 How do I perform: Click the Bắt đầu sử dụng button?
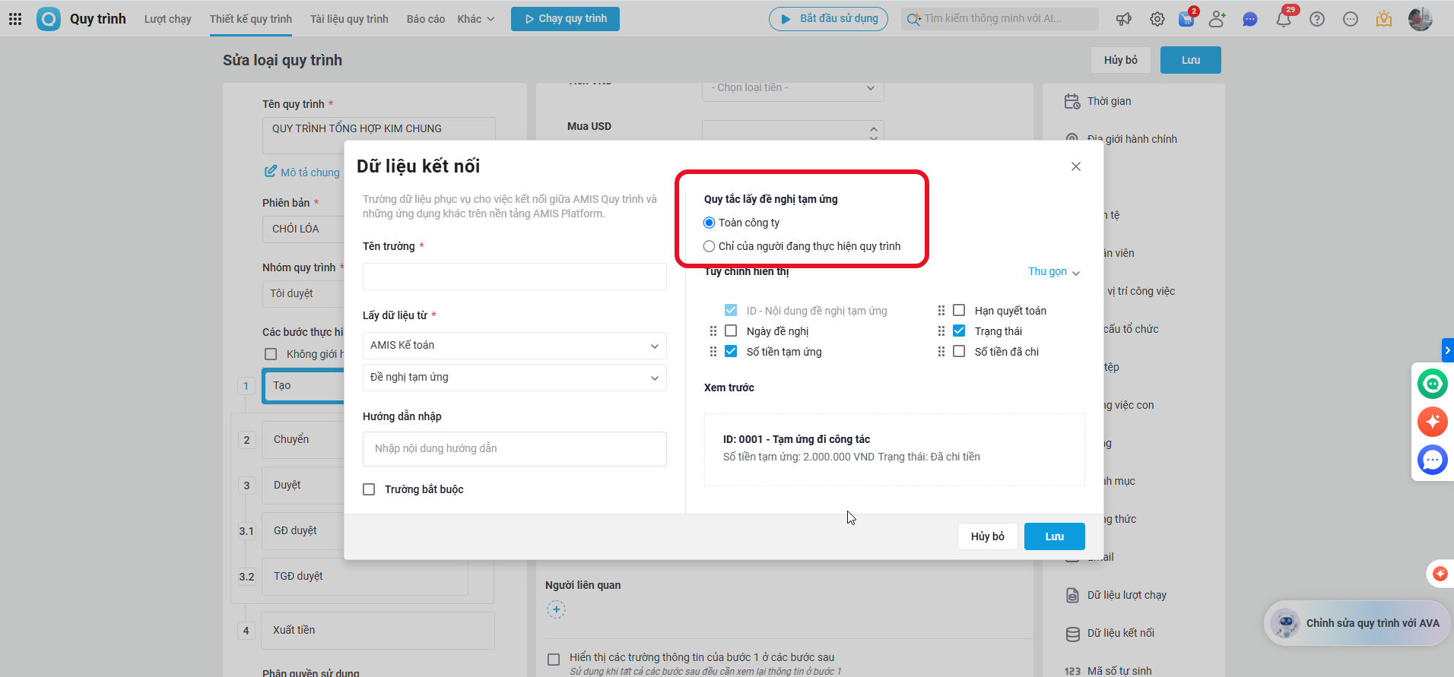828,19
